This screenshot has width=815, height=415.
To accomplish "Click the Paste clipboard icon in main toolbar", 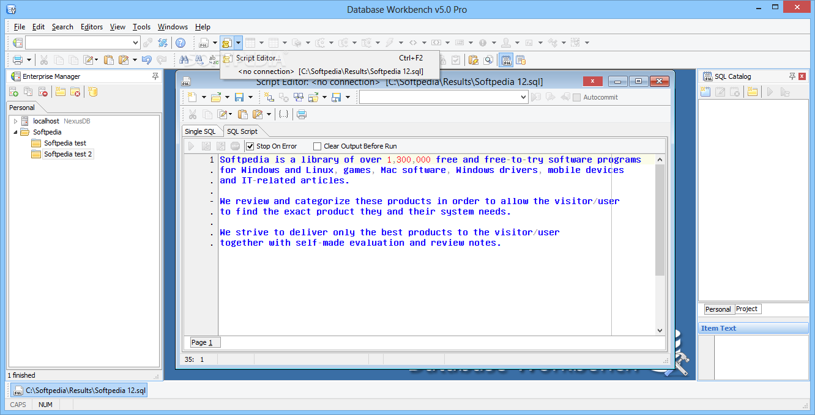I will 108,60.
